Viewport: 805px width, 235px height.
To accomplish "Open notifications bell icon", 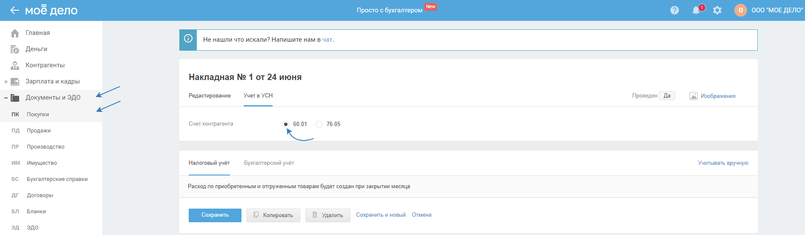I will (x=696, y=10).
